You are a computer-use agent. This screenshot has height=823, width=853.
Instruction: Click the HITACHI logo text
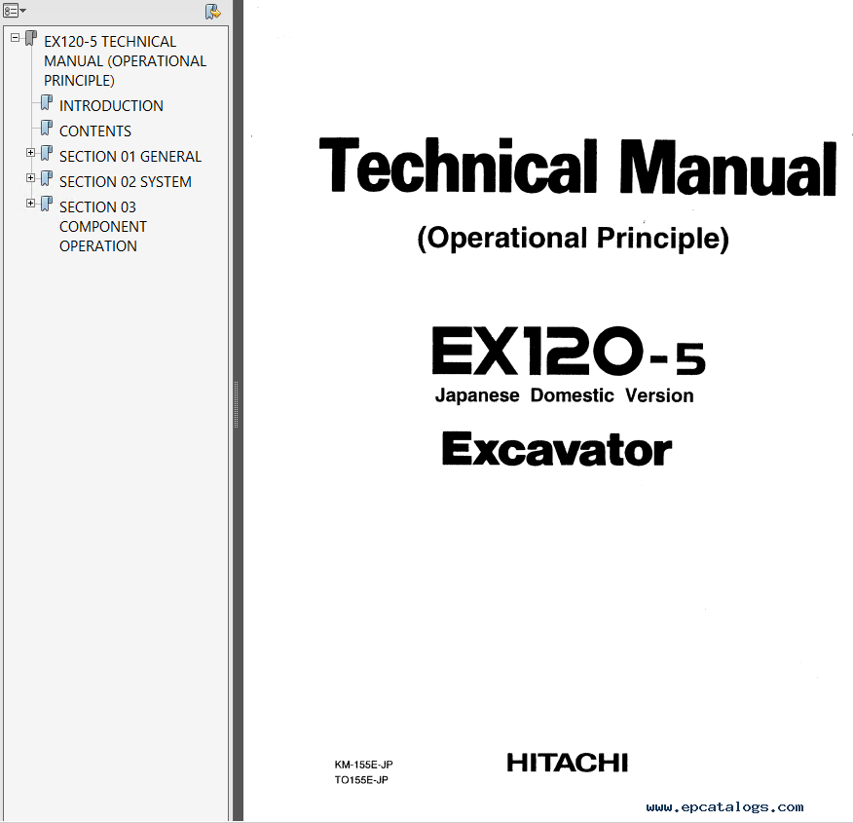click(x=568, y=763)
